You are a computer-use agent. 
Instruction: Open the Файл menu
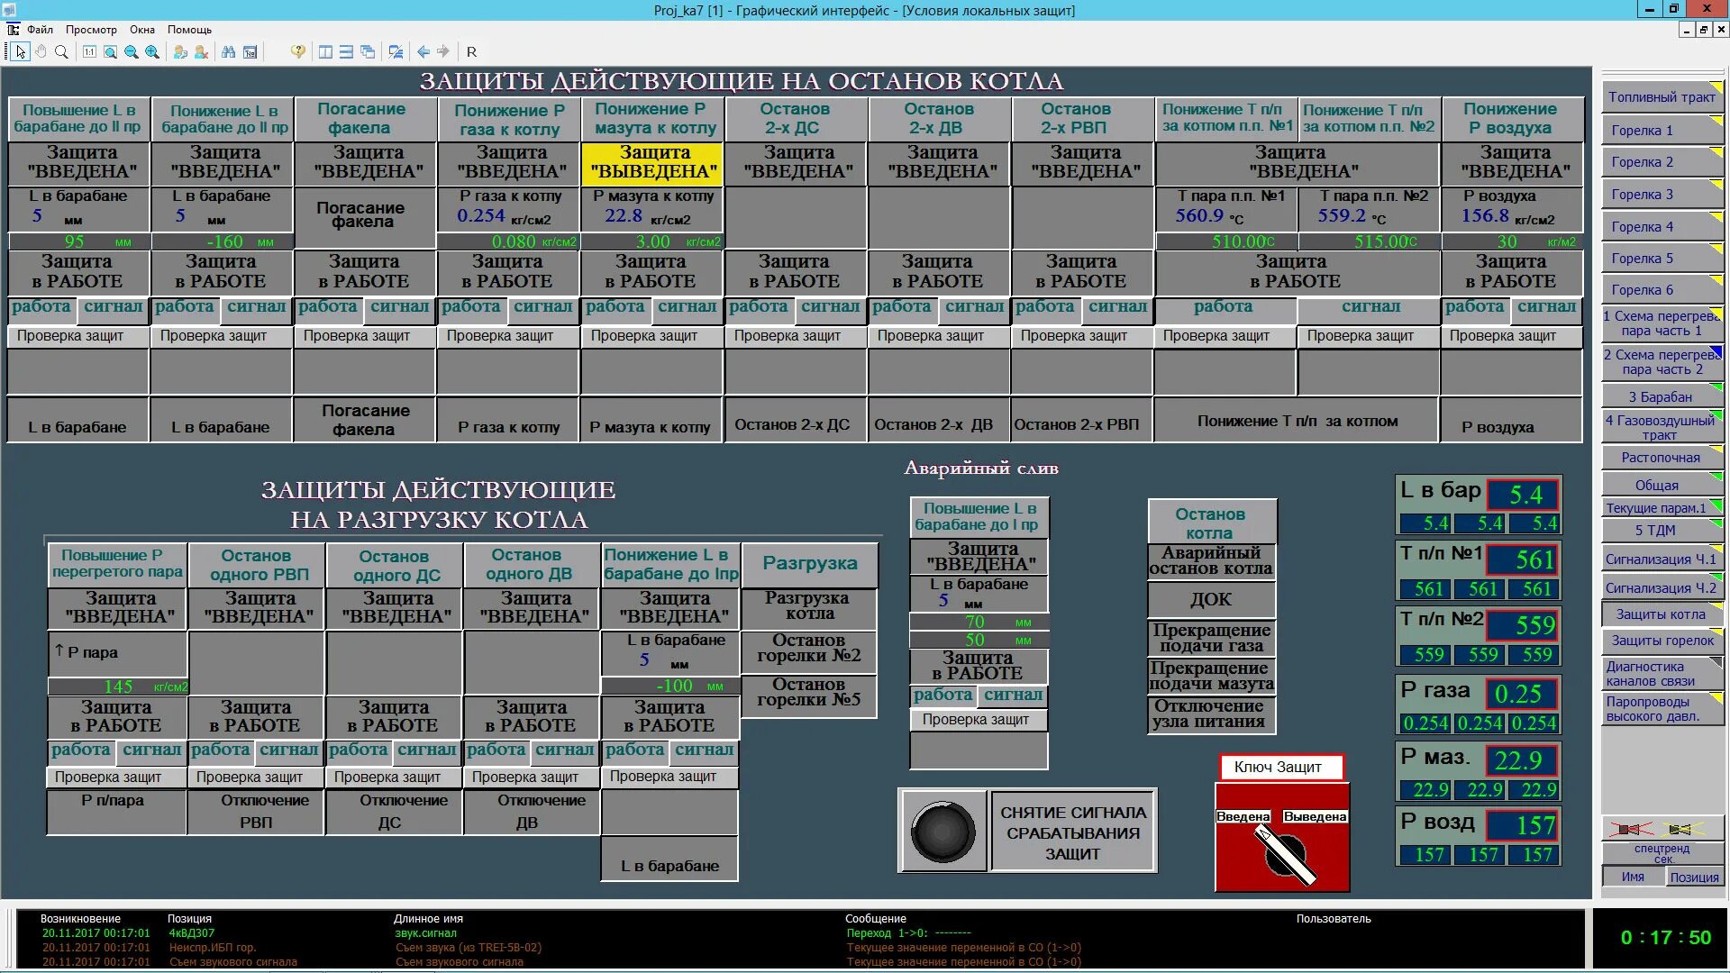tap(40, 29)
